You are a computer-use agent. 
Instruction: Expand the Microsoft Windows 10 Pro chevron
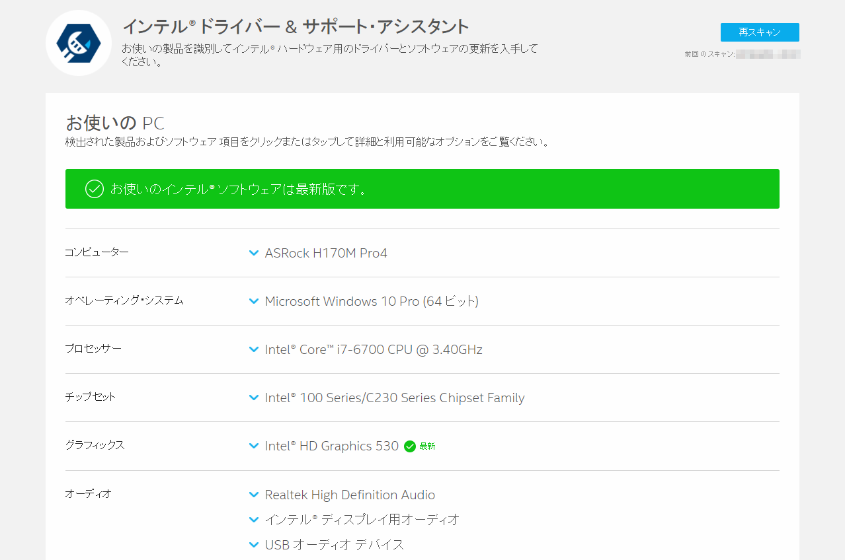coord(254,301)
